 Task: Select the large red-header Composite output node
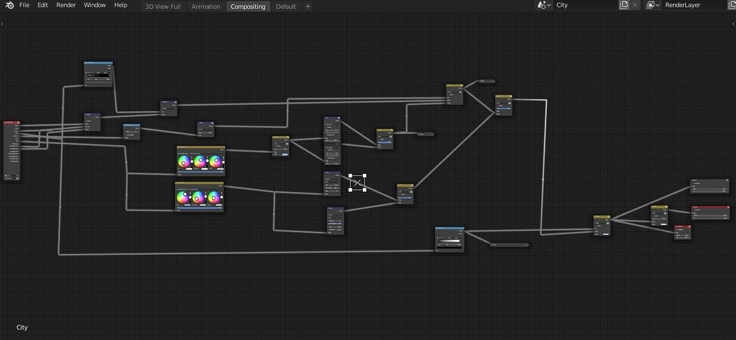[711, 213]
